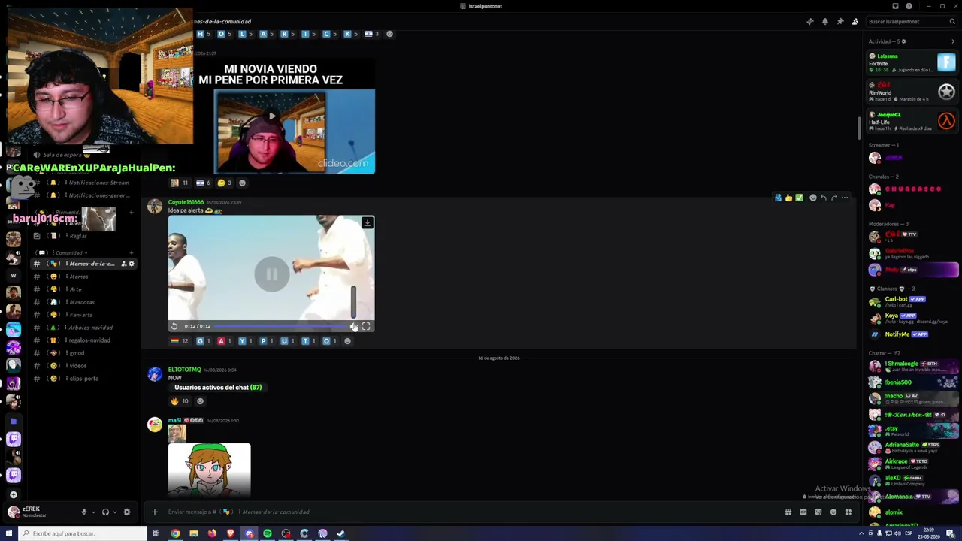Play the 'MI NOVIA VIENDO' meme video

[x=271, y=116]
